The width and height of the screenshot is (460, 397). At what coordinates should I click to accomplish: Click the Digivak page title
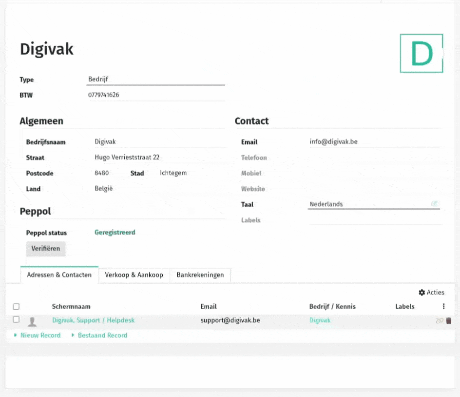47,49
